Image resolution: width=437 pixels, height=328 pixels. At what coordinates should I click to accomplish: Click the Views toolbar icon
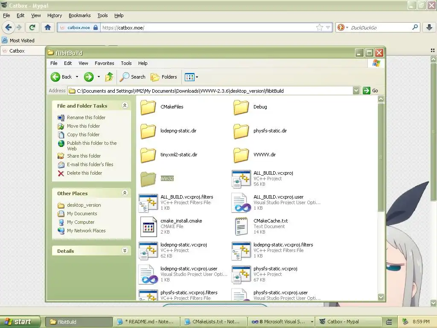pyautogui.click(x=189, y=77)
